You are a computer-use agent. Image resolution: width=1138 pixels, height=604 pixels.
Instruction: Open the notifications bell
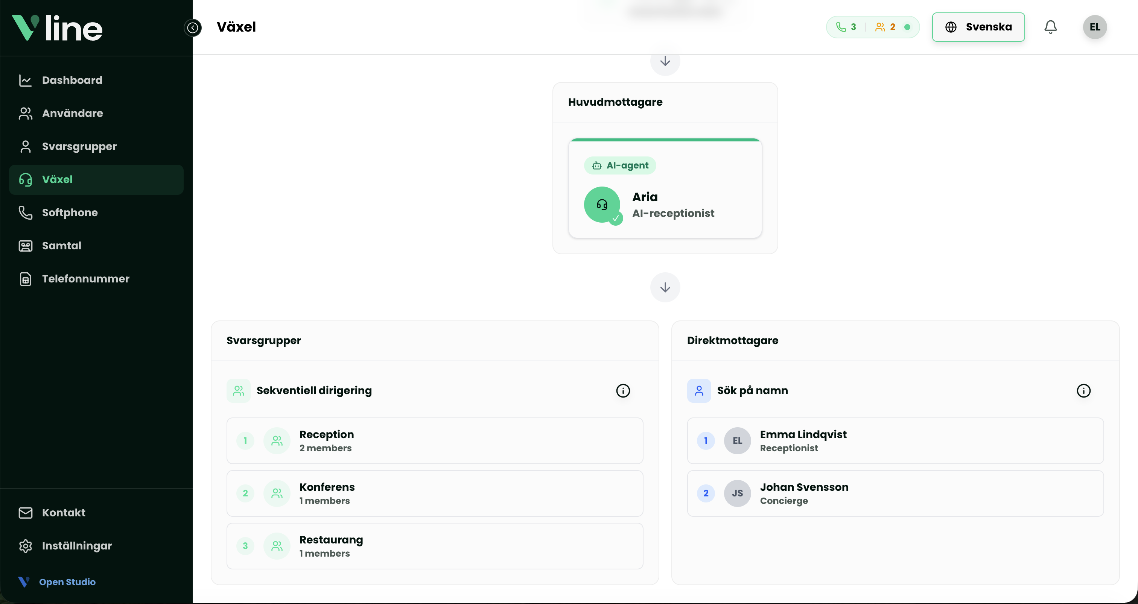1050,27
